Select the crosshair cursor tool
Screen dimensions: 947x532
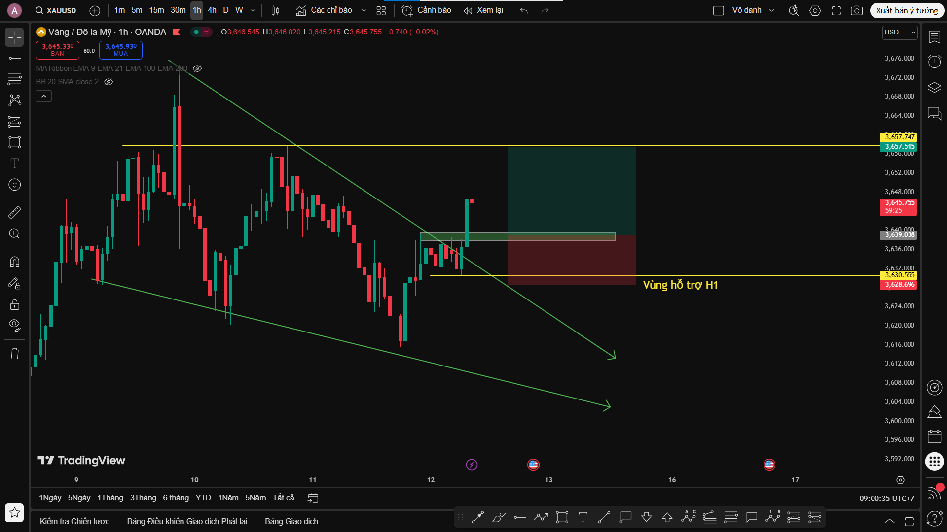[x=15, y=37]
